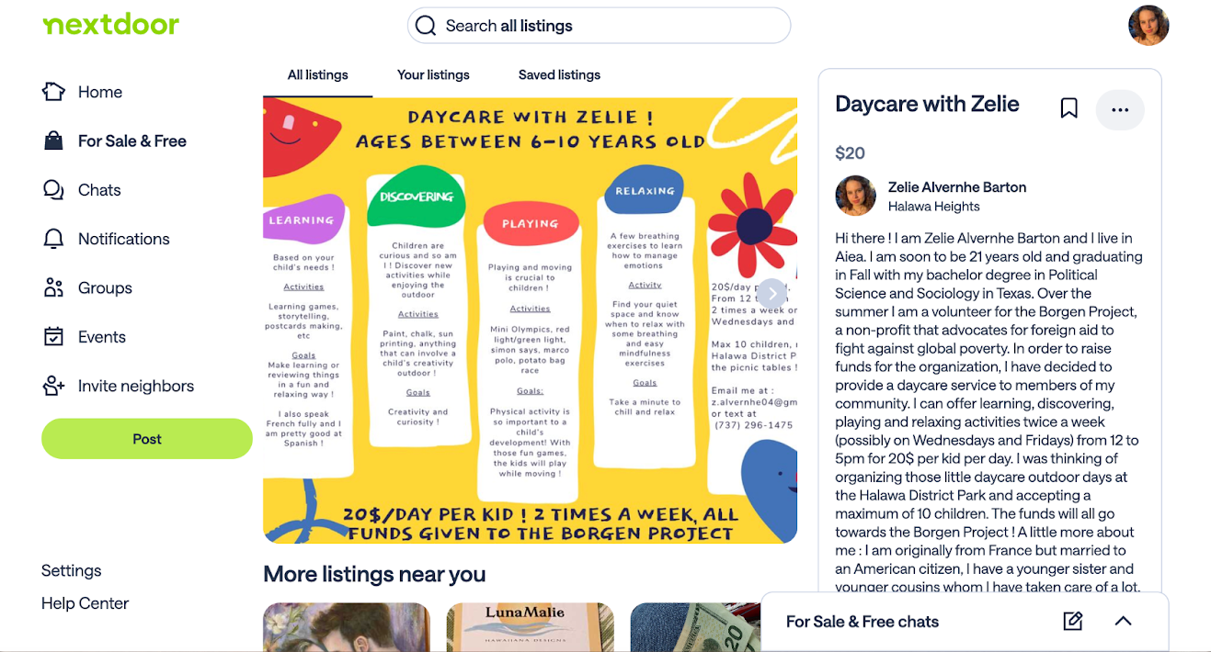Viewport: 1211px width, 652px height.
Task: Click the Search all listings field
Action: 599,26
